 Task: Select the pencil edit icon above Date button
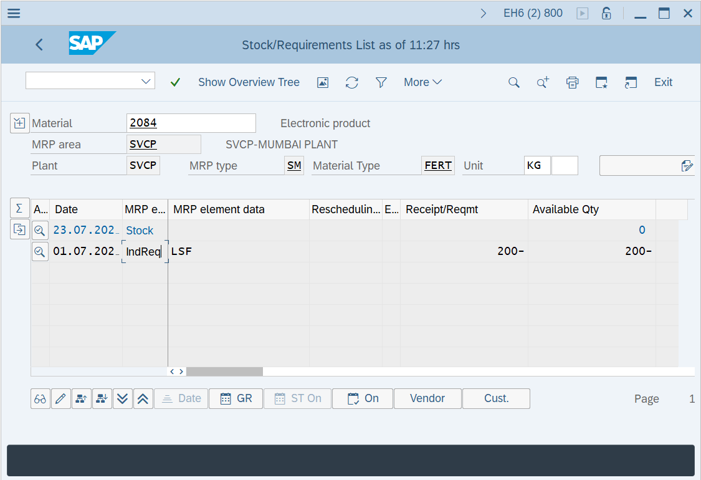coord(60,398)
